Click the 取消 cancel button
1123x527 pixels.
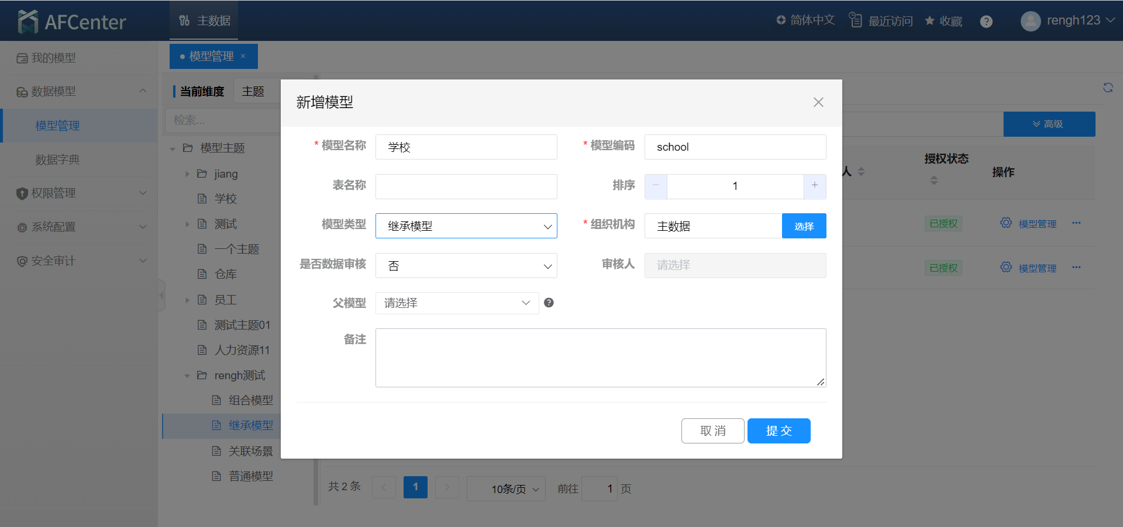[x=712, y=431]
